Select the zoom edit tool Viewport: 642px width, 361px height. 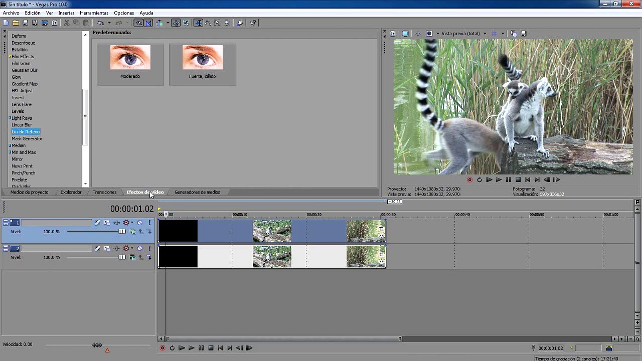pyautogui.click(x=227, y=23)
